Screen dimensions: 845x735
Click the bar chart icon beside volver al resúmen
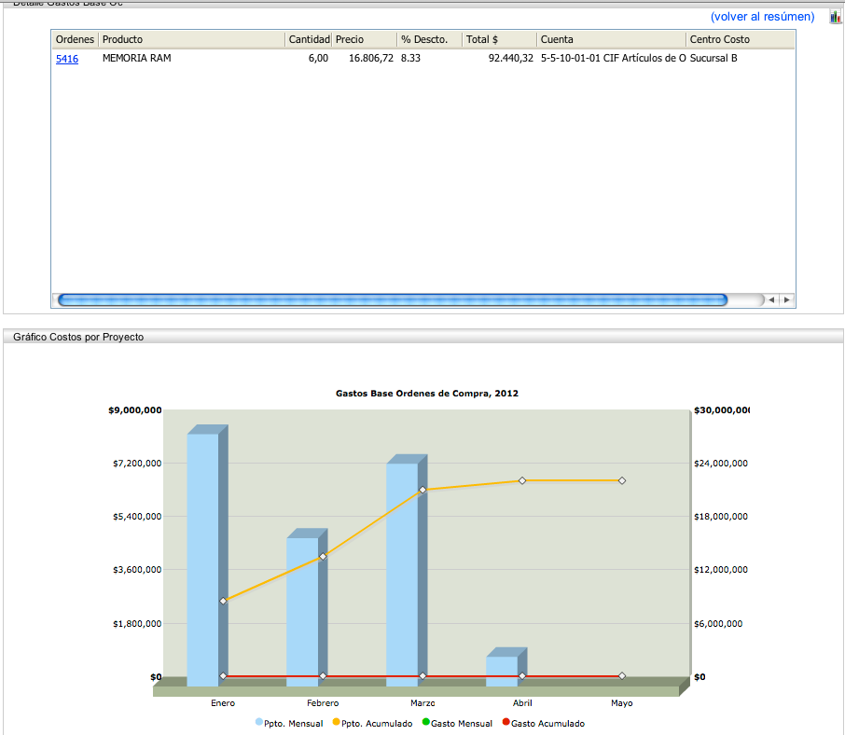836,17
